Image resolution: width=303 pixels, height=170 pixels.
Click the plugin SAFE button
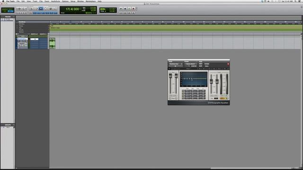coord(201,66)
